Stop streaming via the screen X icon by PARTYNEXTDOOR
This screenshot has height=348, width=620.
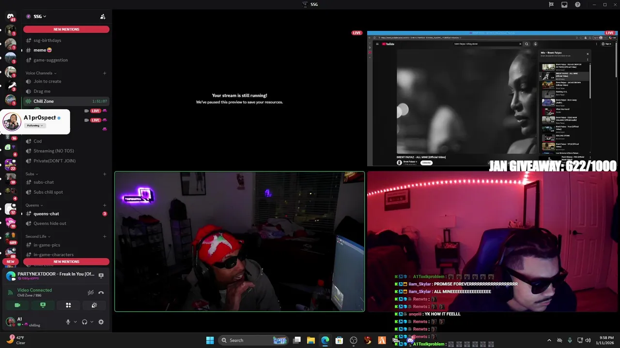(x=101, y=275)
